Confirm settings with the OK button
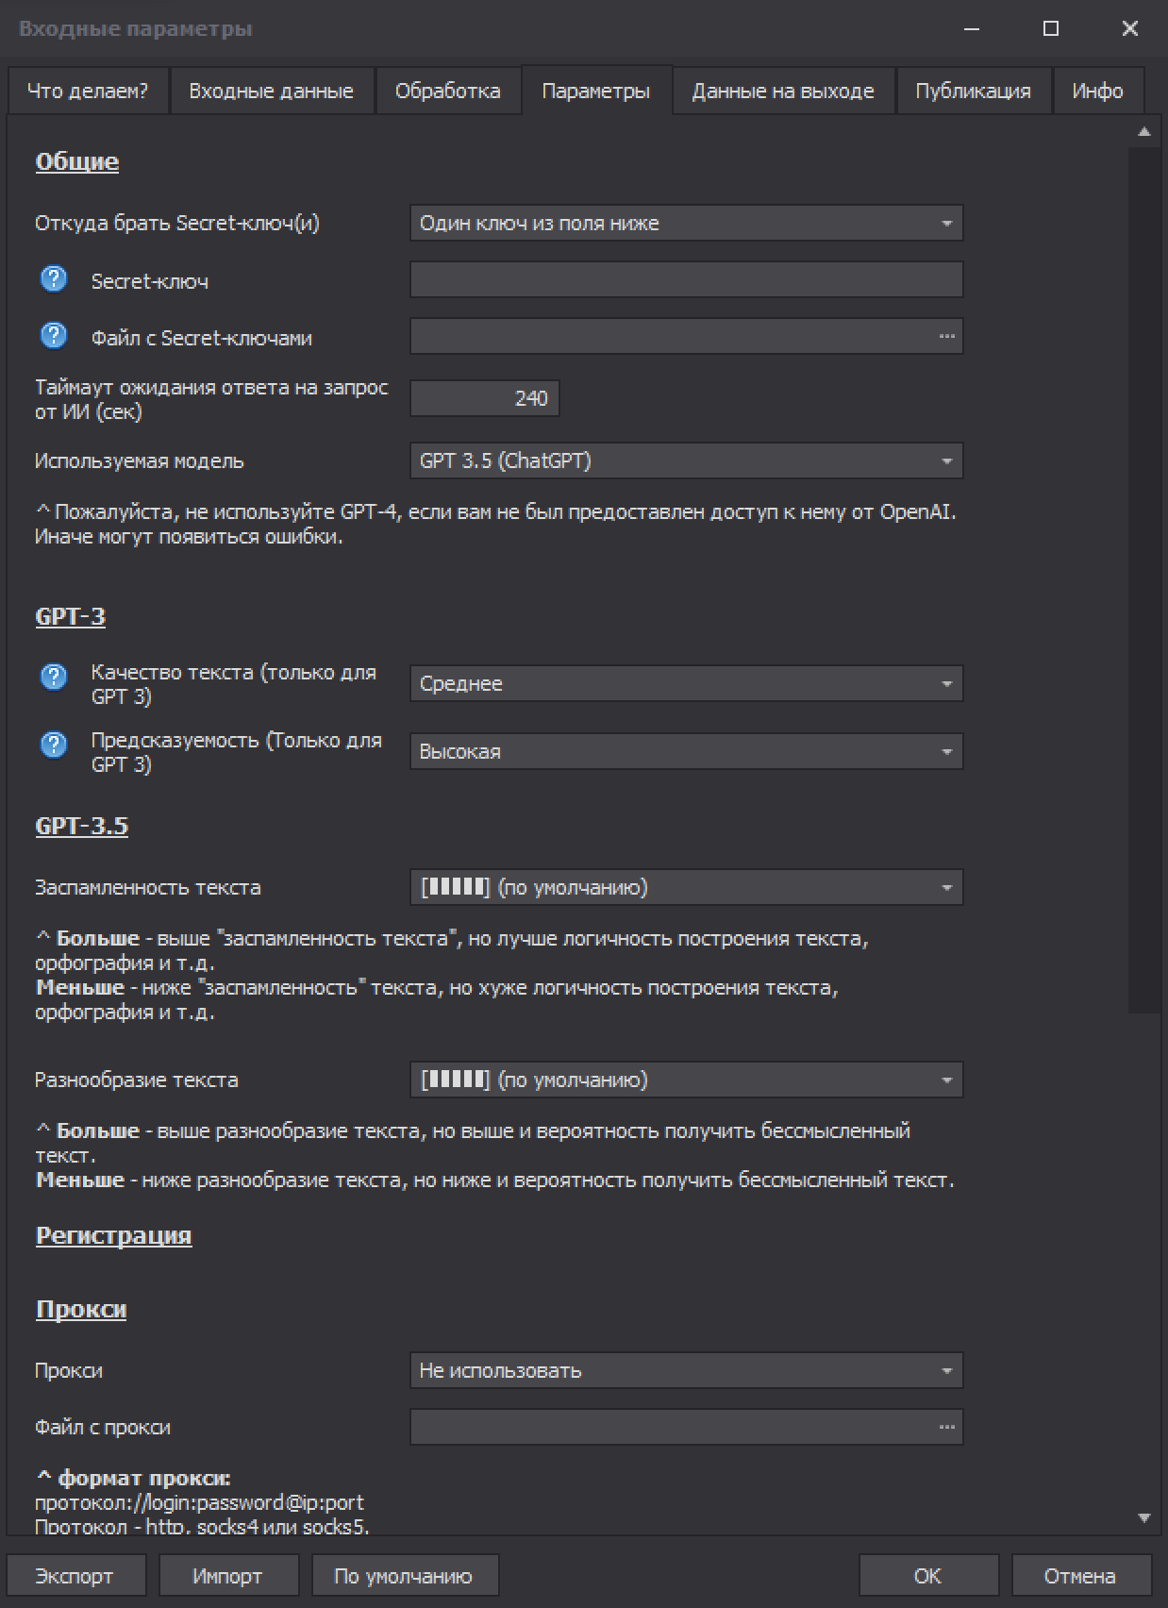The image size is (1168, 1608). [x=927, y=1576]
